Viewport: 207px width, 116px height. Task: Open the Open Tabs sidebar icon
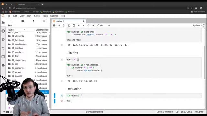3,57
